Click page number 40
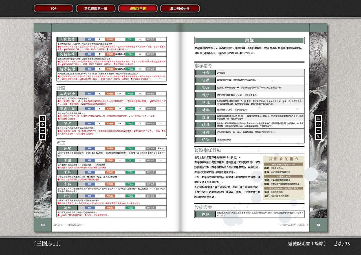361x255 pixels. pos(43,225)
